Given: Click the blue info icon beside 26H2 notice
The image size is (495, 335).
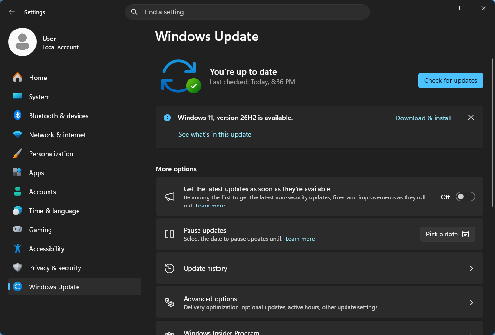Looking at the screenshot, I should click(x=168, y=118).
